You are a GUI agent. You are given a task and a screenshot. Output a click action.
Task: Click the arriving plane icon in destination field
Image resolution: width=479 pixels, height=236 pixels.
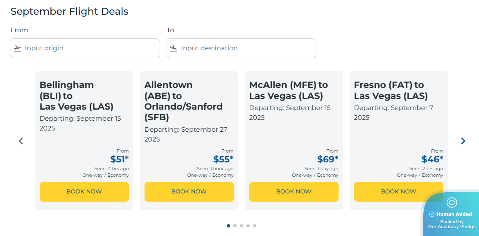tap(173, 48)
